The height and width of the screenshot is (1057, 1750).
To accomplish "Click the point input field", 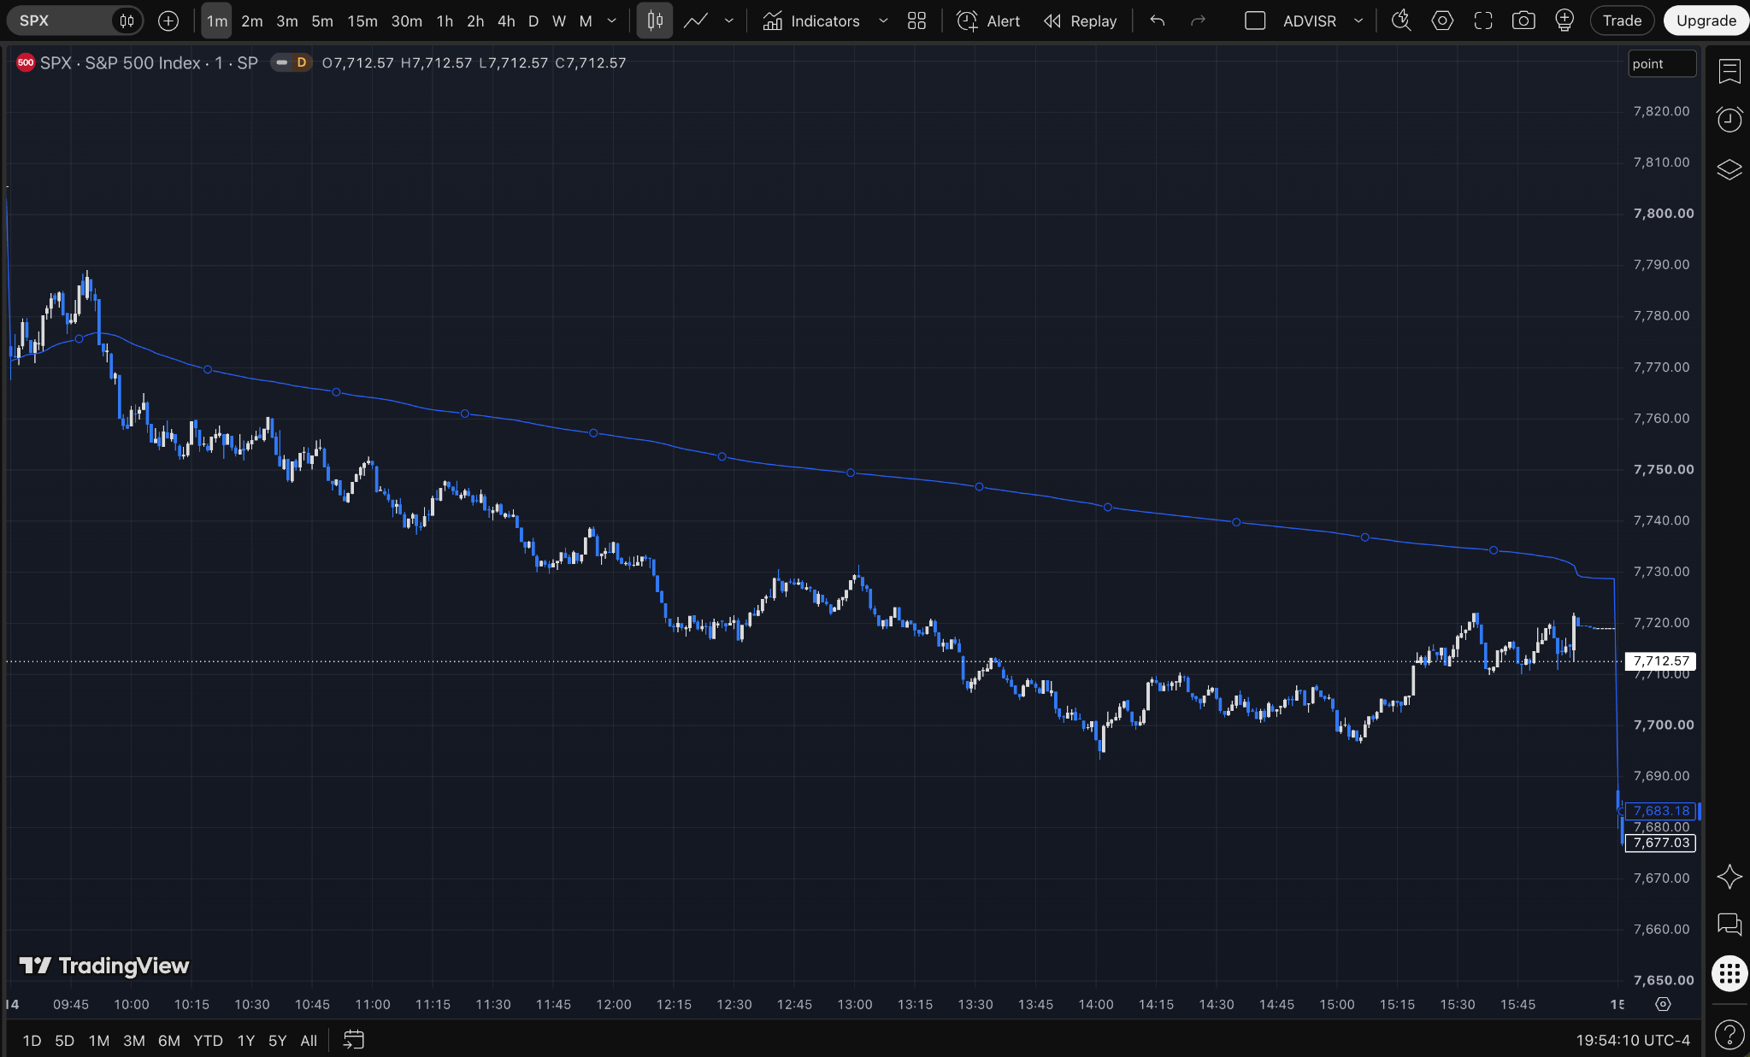I will pyautogui.click(x=1661, y=63).
